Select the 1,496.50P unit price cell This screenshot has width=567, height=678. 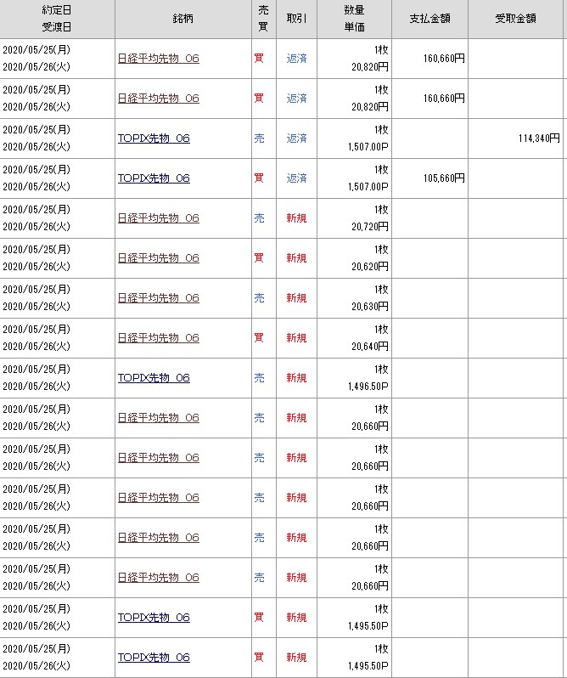pyautogui.click(x=365, y=387)
